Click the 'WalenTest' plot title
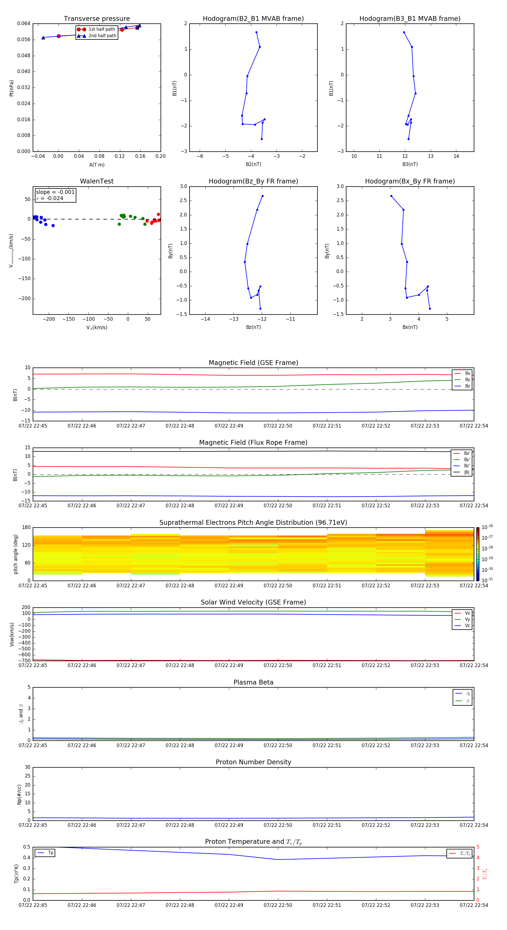 tap(97, 181)
